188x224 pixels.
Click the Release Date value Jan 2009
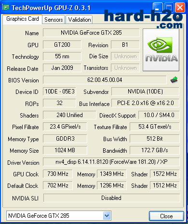62,68
